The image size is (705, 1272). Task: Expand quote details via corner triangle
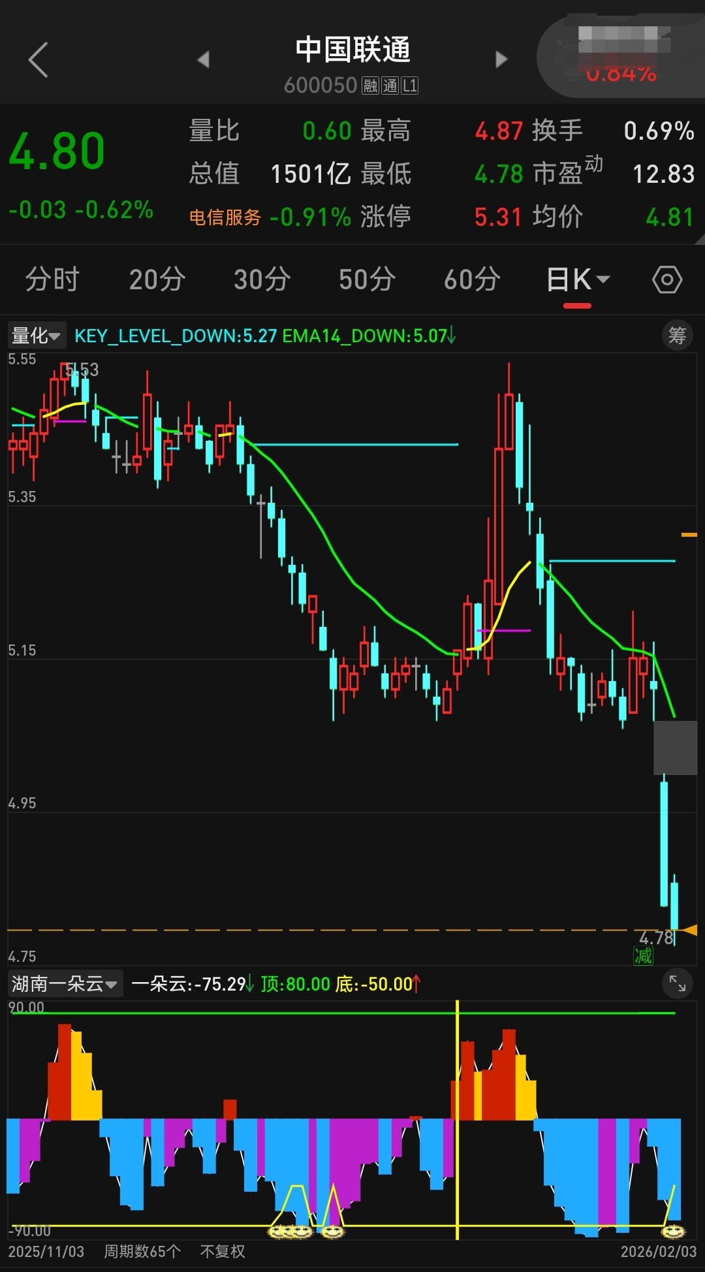pyautogui.click(x=699, y=239)
